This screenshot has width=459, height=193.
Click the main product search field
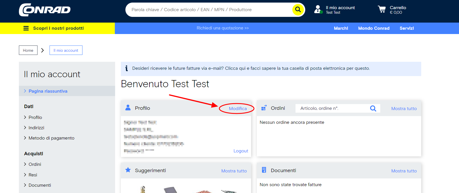[209, 10]
